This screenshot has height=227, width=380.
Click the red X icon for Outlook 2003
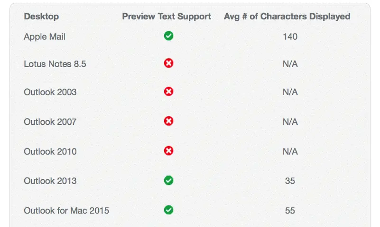[169, 92]
